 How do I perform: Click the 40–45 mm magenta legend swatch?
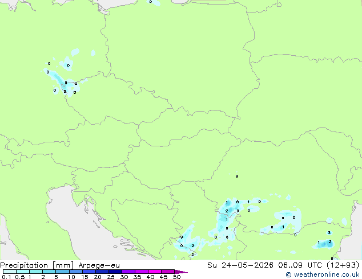coord(155,272)
